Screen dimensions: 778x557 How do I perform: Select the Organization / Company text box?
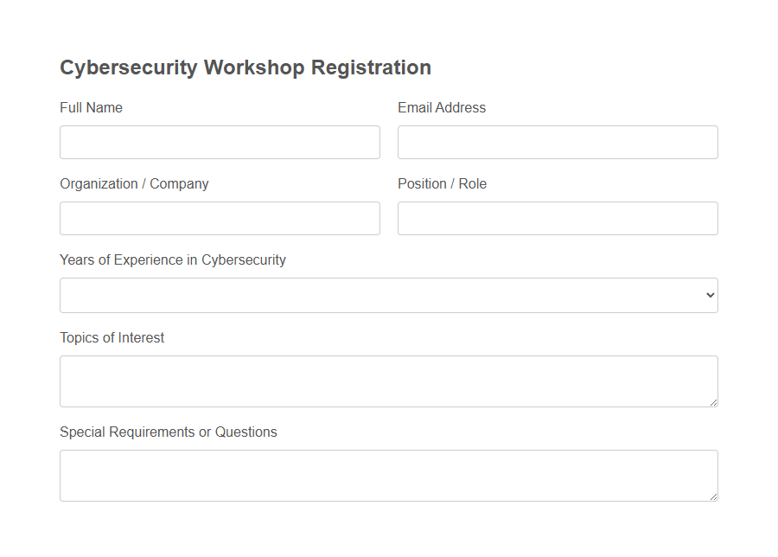(220, 218)
